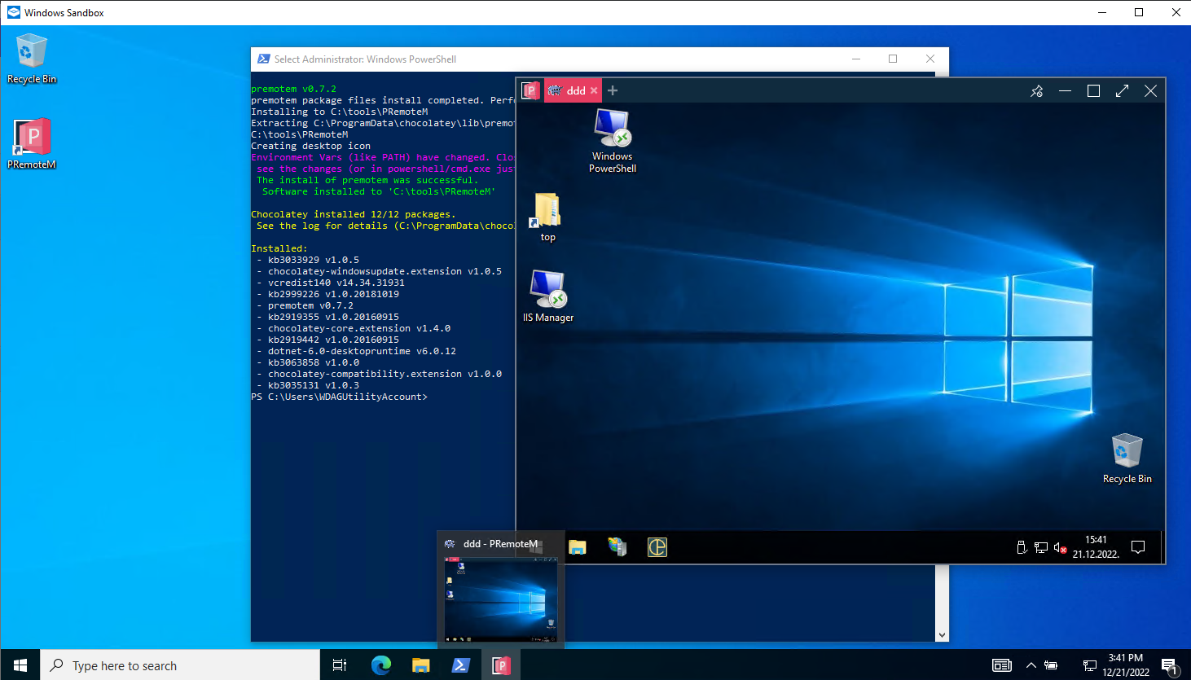Click the PowerShell scrollbar down arrow
The height and width of the screenshot is (680, 1191).
[x=942, y=635]
